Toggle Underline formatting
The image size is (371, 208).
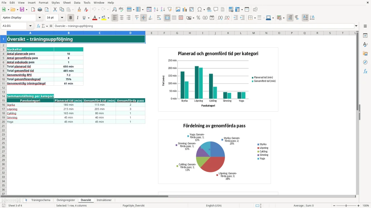83,18
